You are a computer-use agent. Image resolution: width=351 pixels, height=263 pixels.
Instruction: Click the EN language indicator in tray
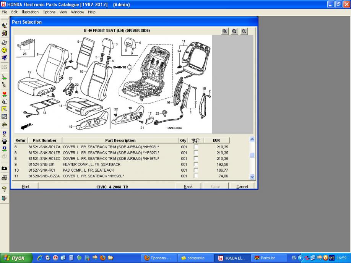point(294,258)
